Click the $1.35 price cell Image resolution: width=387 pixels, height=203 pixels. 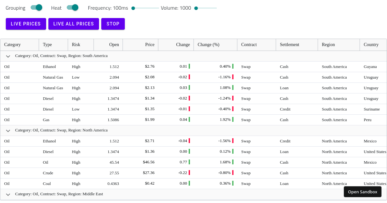[x=141, y=109]
